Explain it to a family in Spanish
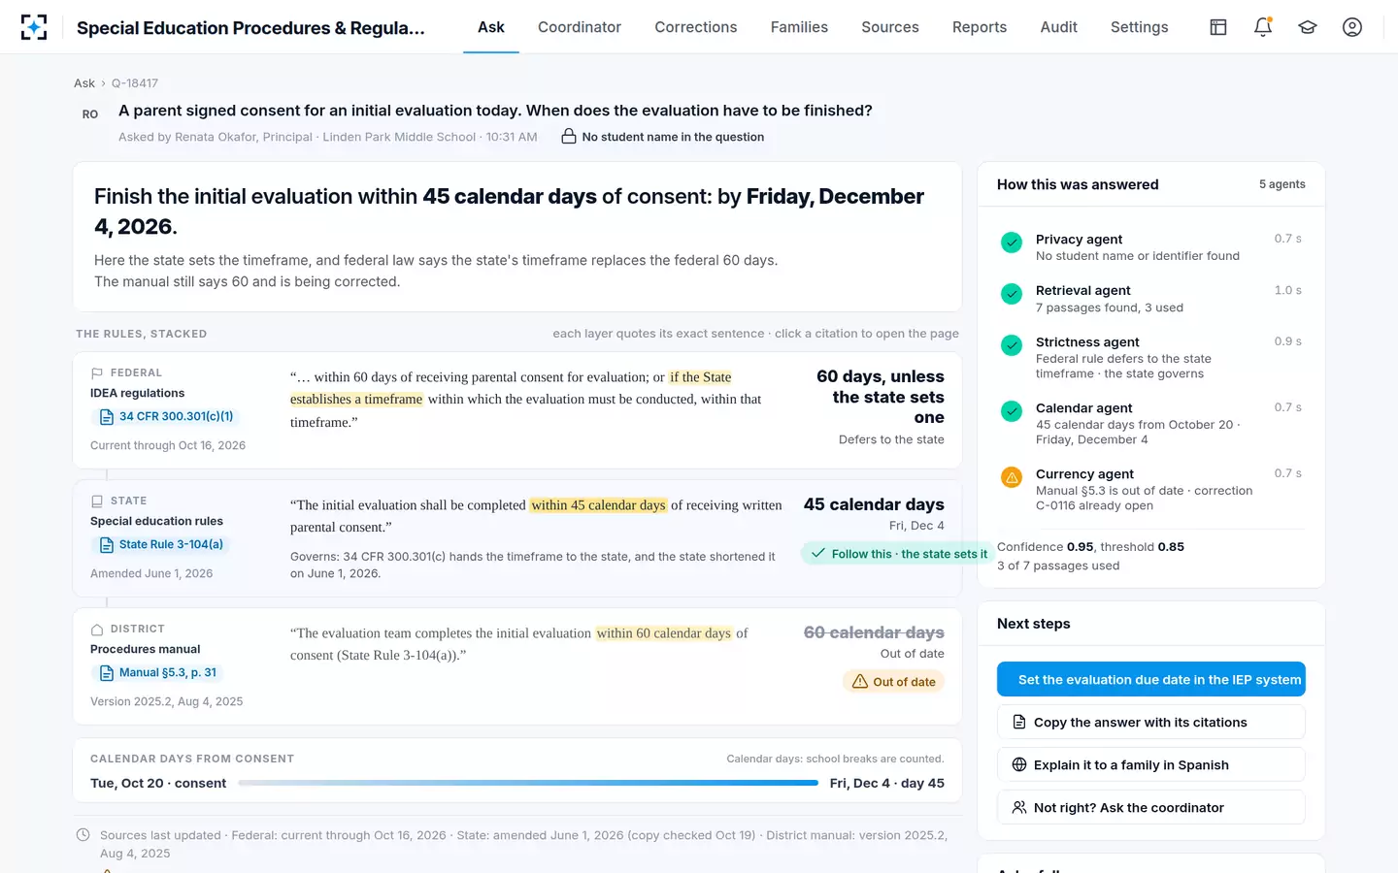The image size is (1398, 873). pos(1150,765)
